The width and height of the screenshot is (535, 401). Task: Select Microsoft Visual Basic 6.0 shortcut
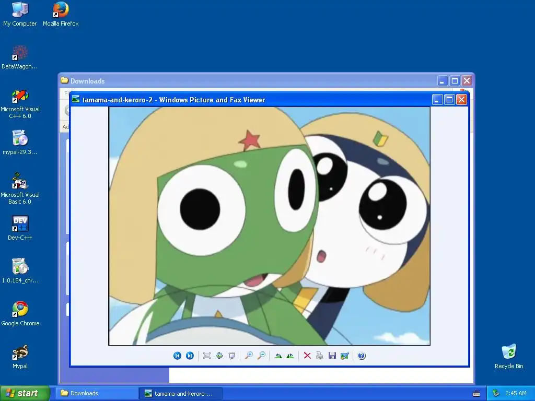[20, 190]
